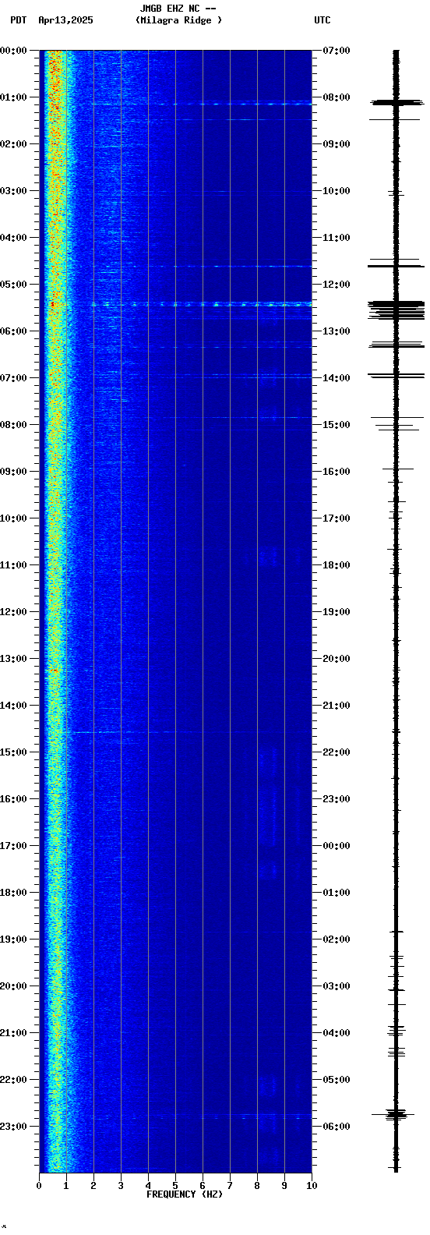Click the PDT axis "11:00" label
Screen dimensions: 430x1235
pos(13,565)
